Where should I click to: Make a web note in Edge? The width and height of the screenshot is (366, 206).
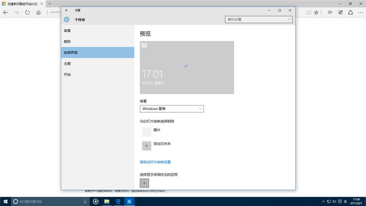coord(340,13)
